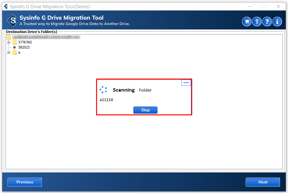
Task: Select the 577676G folder icon
Action: point(15,42)
